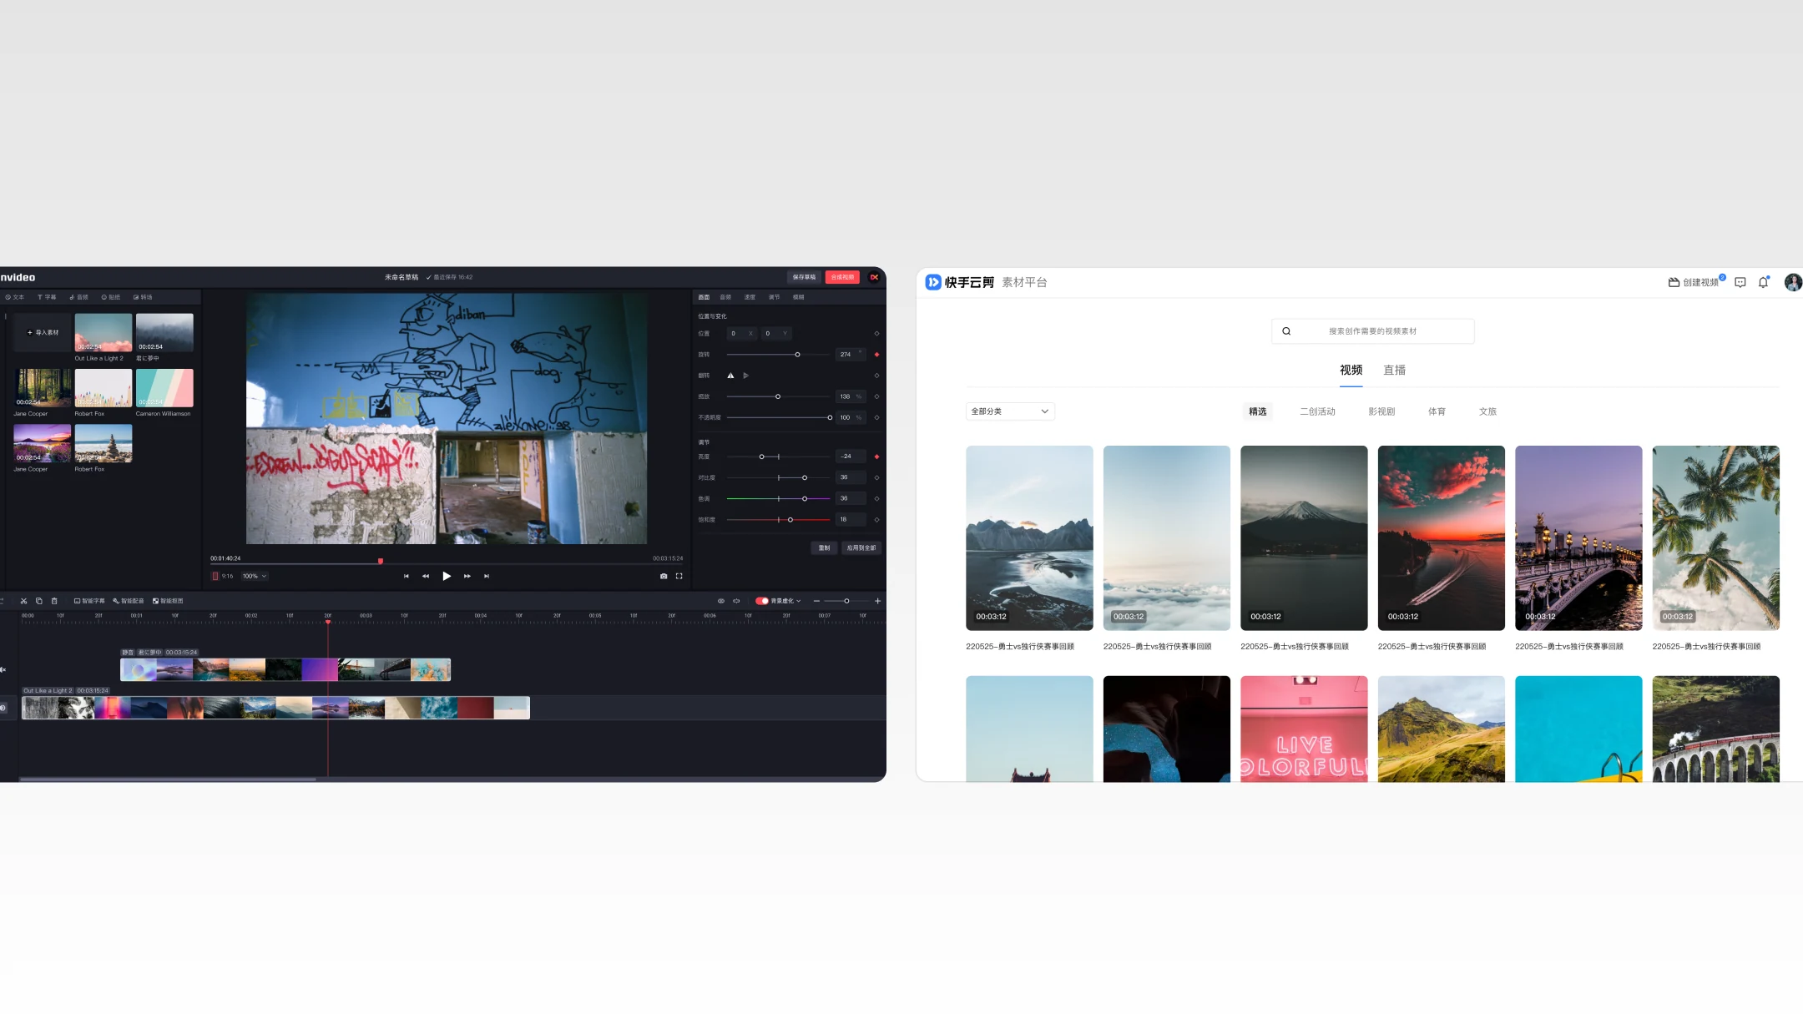1803x1014 pixels.
Task: Play the video preview
Action: coord(447,576)
